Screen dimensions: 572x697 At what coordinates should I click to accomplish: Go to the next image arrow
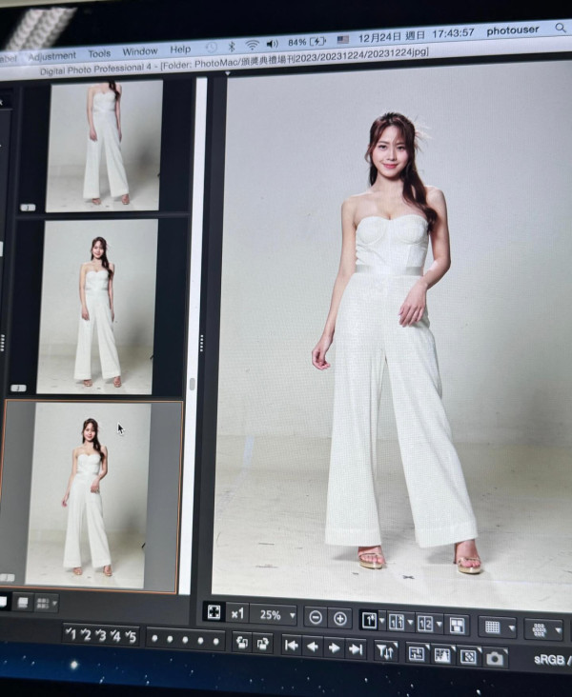click(x=334, y=648)
